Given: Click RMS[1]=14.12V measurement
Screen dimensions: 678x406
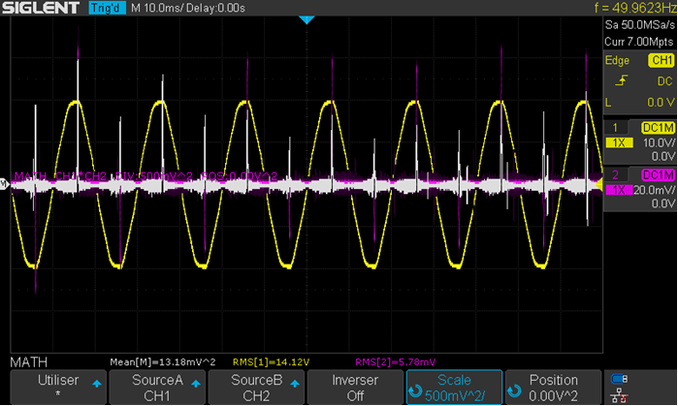Looking at the screenshot, I should pyautogui.click(x=272, y=362).
